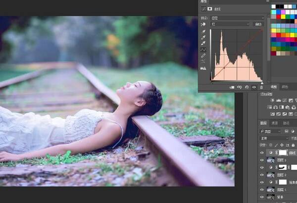Image resolution: width=297 pixels, height=203 pixels.
Task: Click the reset adjustment icon in Properties
Action: (x=247, y=87)
